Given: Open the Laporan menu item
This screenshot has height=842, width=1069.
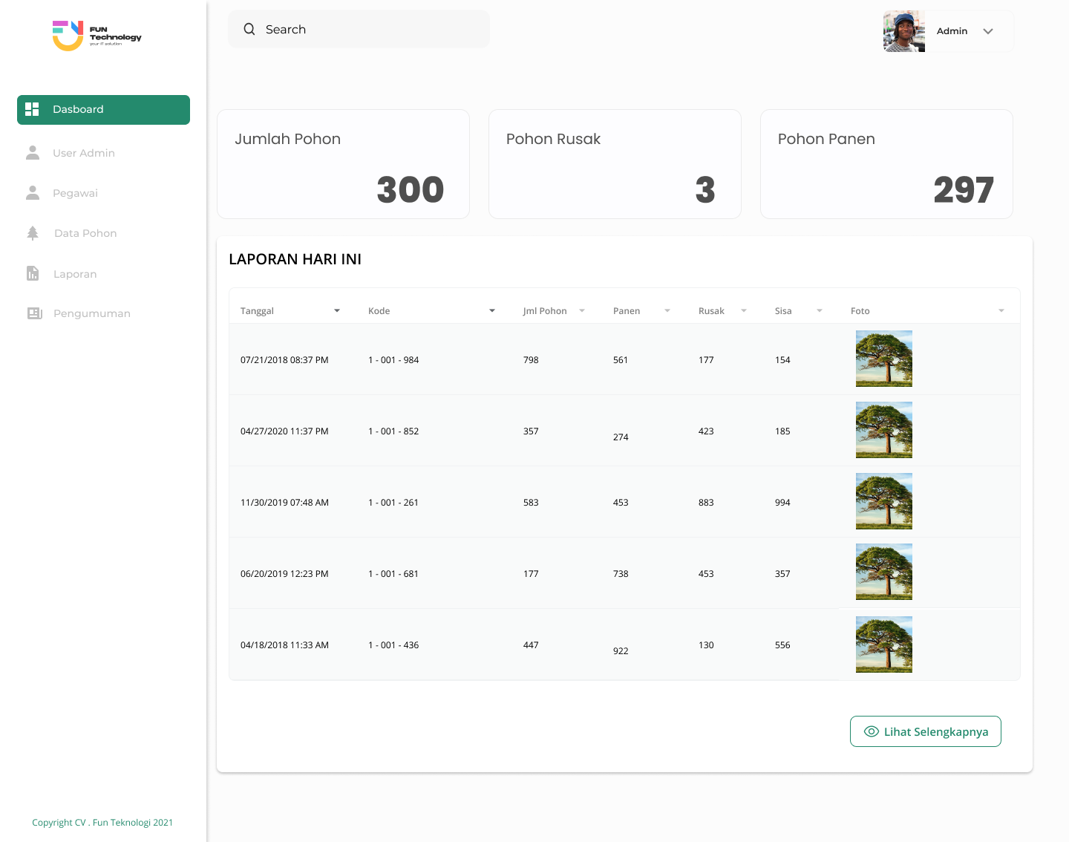Looking at the screenshot, I should click(75, 274).
